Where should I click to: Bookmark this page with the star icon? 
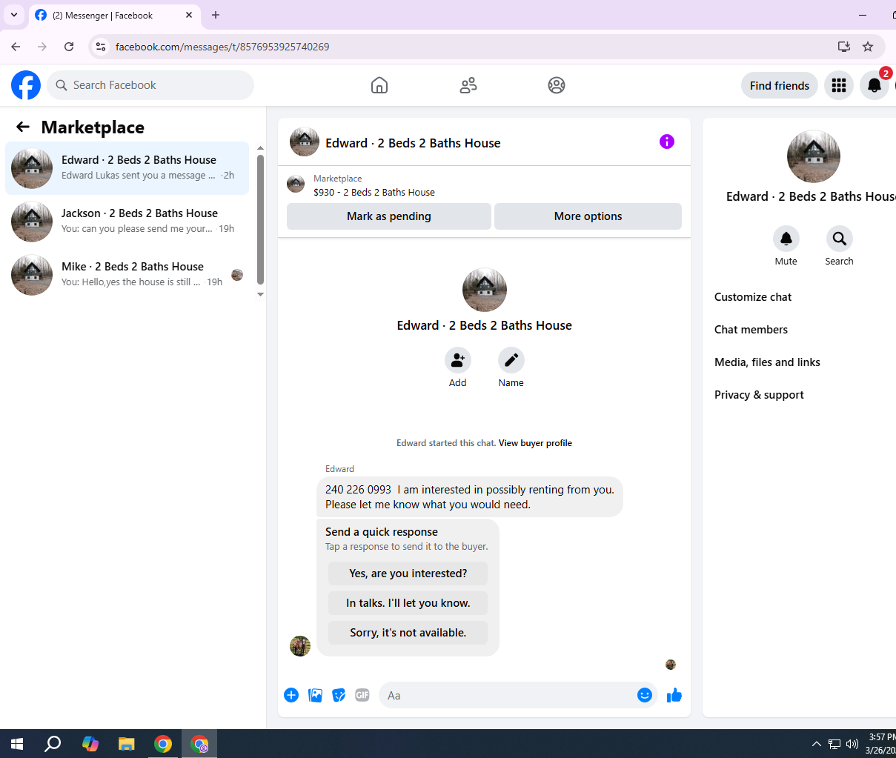868,47
